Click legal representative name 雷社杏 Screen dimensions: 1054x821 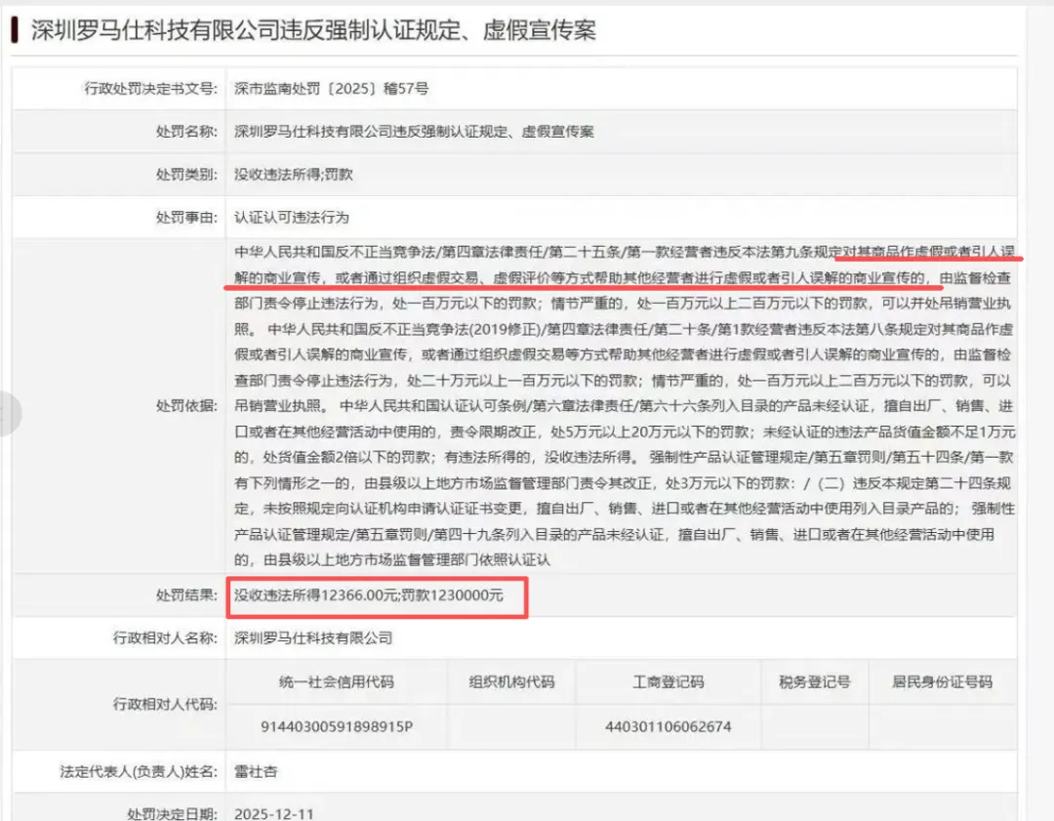click(x=256, y=772)
